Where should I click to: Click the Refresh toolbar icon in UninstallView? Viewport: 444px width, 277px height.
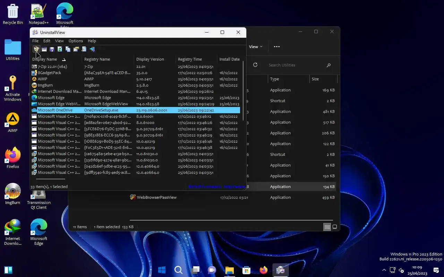pyautogui.click(x=60, y=49)
